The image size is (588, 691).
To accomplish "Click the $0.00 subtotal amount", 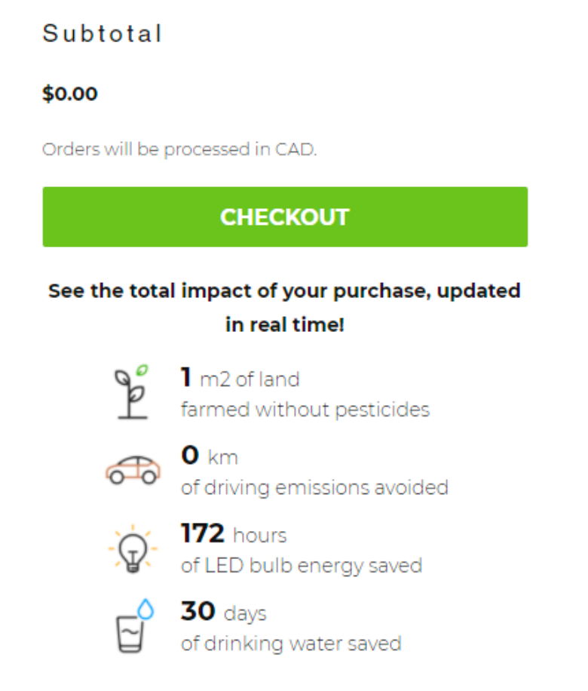I will [x=70, y=94].
